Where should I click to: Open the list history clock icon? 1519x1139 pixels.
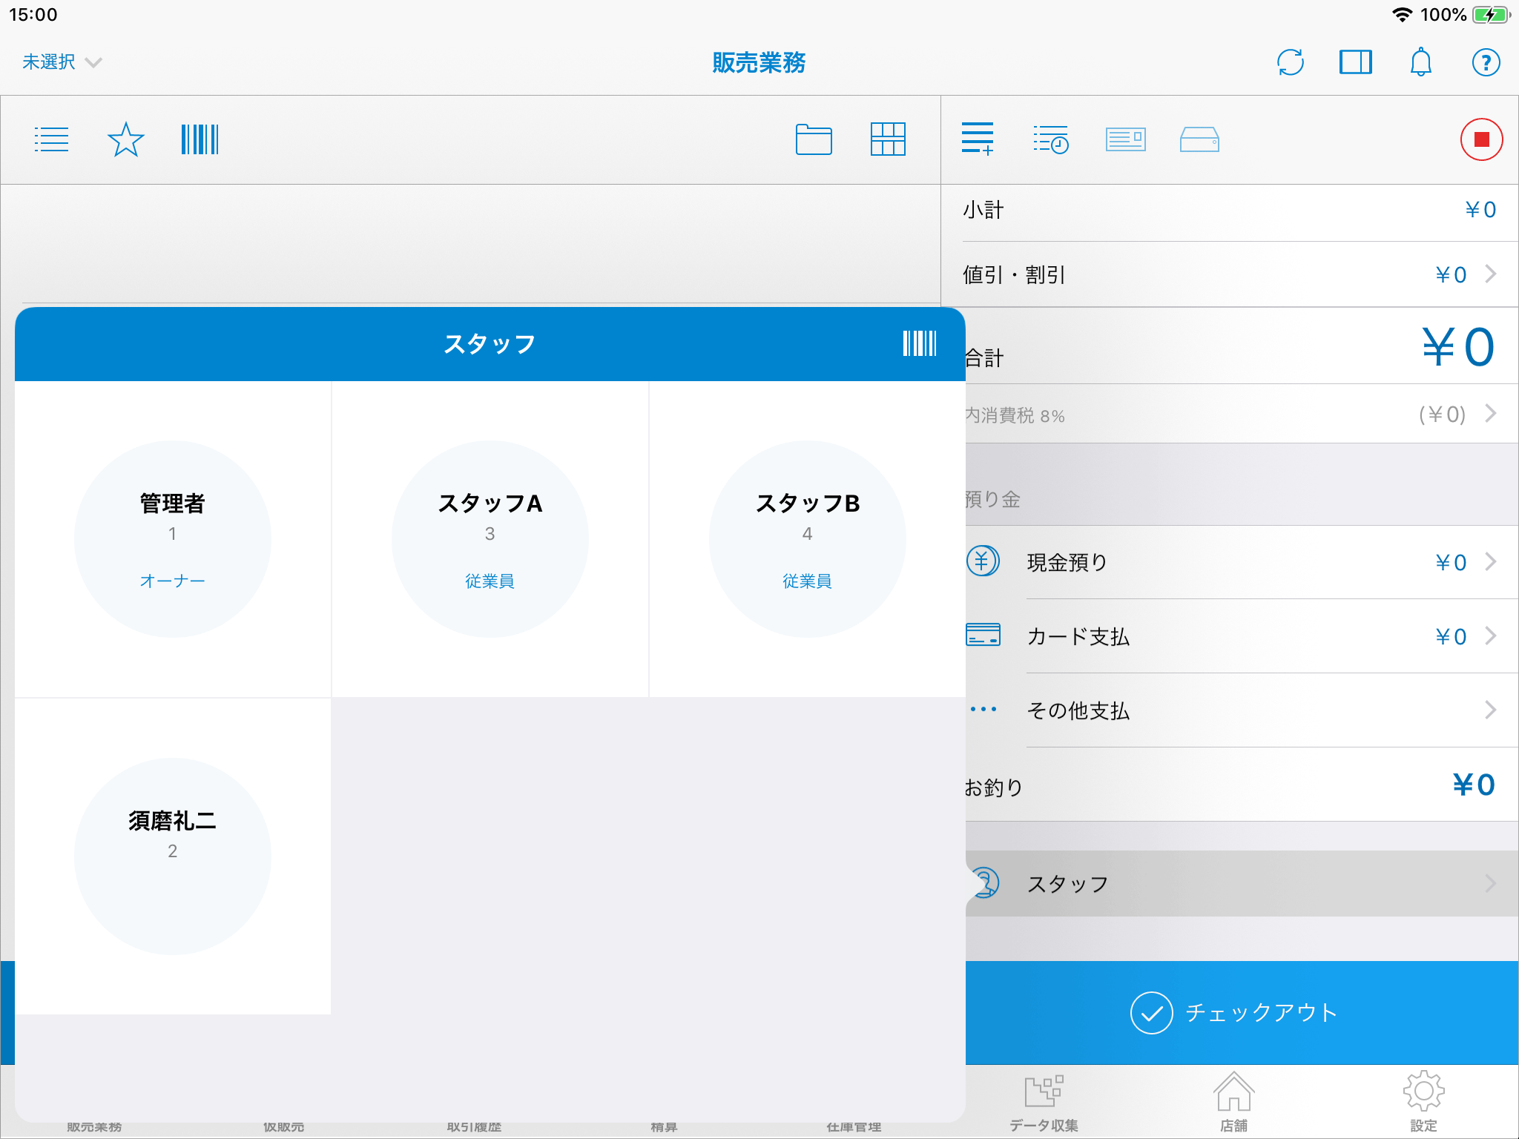[x=1051, y=139]
